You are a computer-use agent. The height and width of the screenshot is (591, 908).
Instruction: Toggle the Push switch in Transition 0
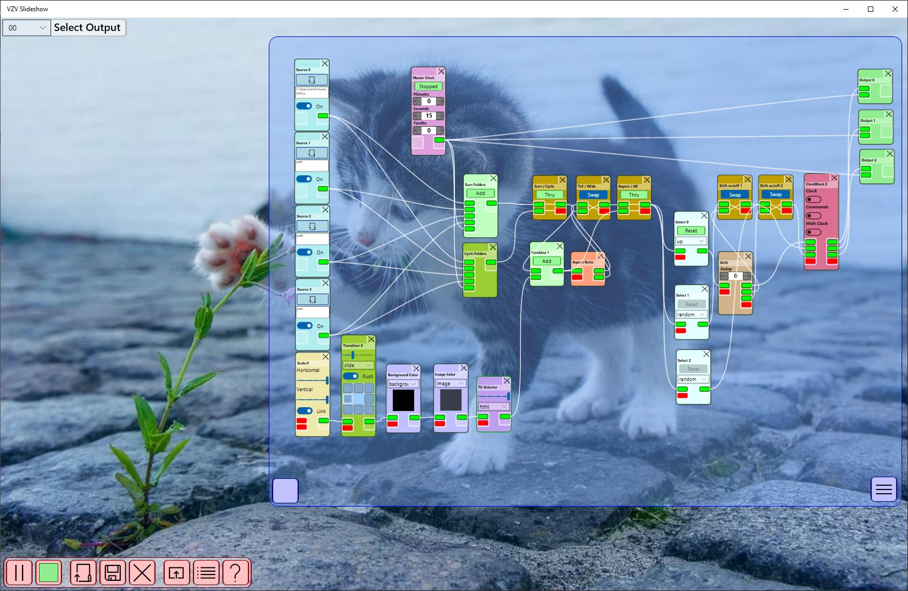(351, 376)
